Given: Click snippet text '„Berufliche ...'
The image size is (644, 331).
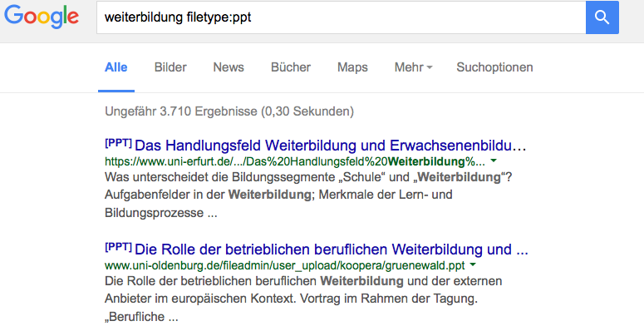Looking at the screenshot, I should pyautogui.click(x=141, y=317).
